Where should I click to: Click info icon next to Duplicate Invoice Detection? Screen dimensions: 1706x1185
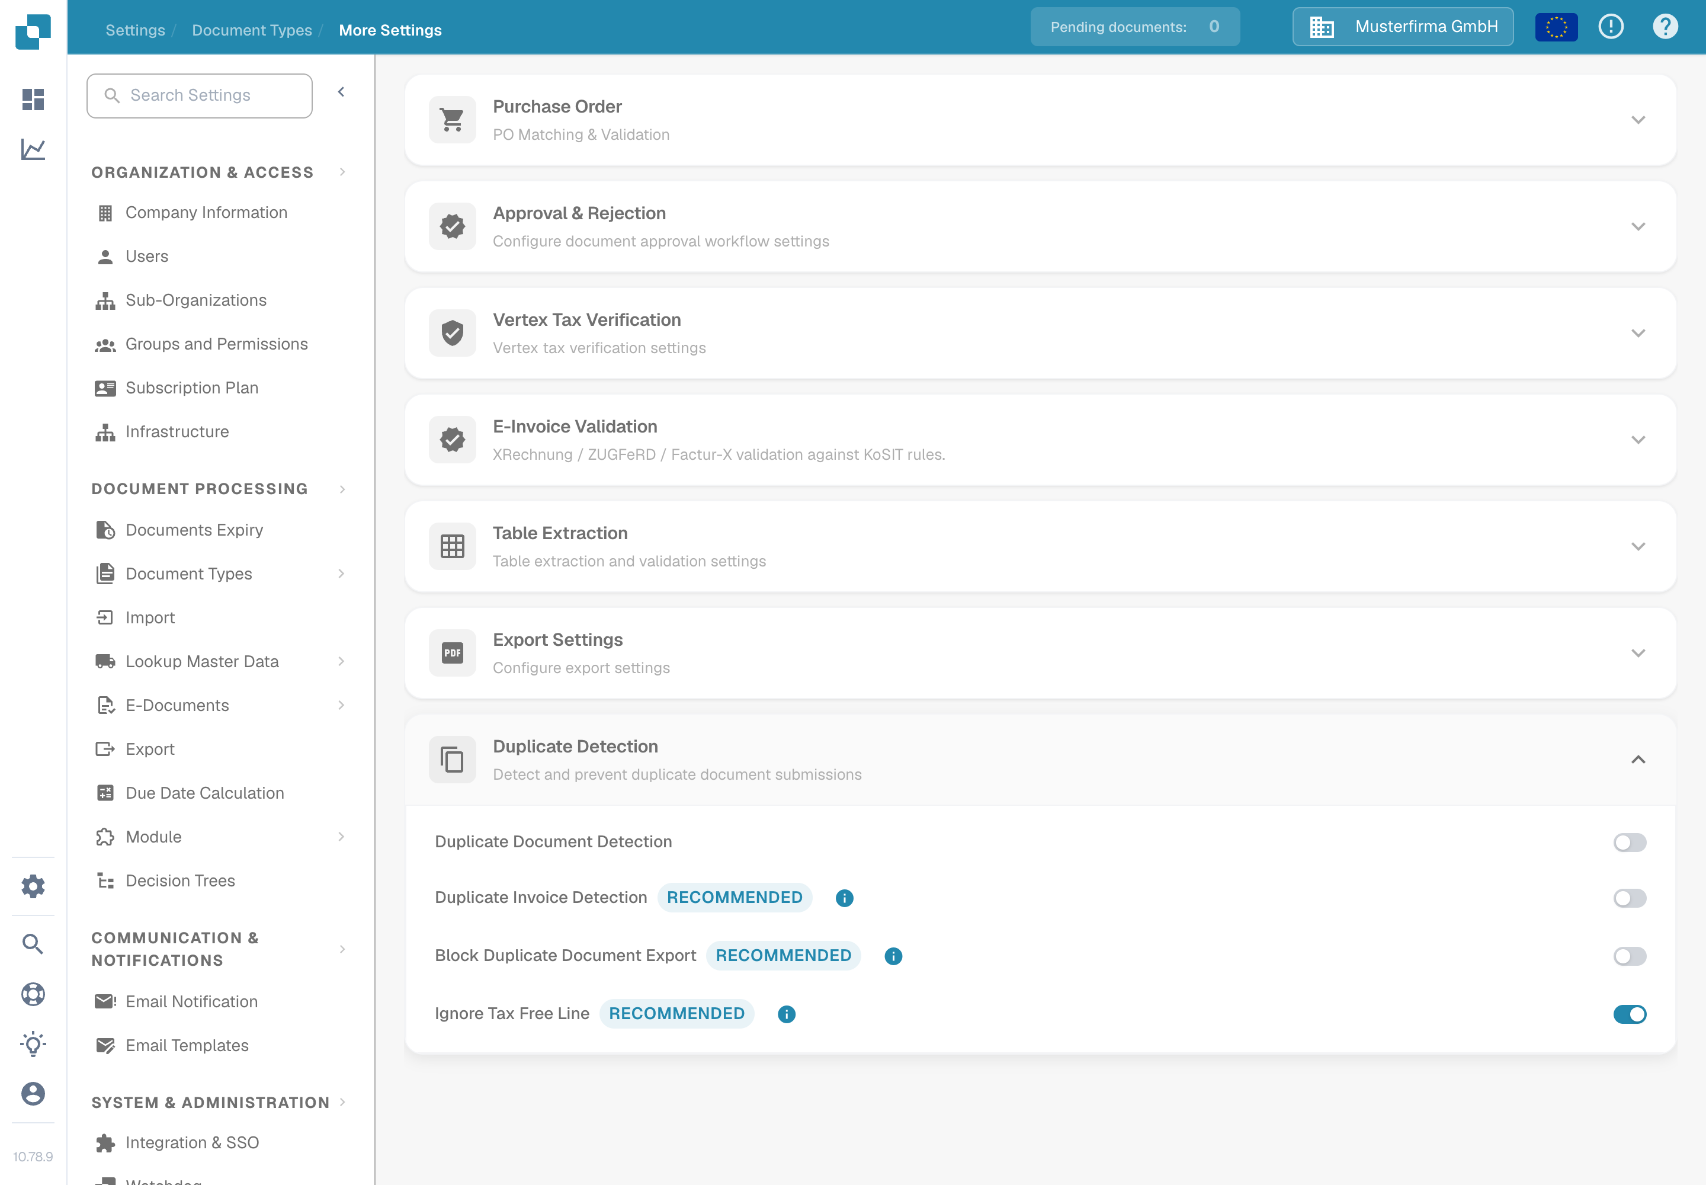(844, 898)
